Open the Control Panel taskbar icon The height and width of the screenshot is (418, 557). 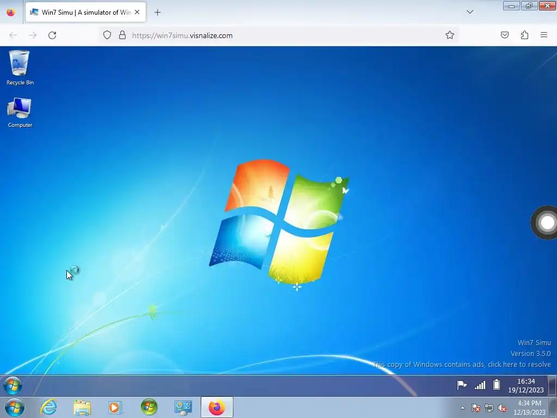click(x=183, y=407)
